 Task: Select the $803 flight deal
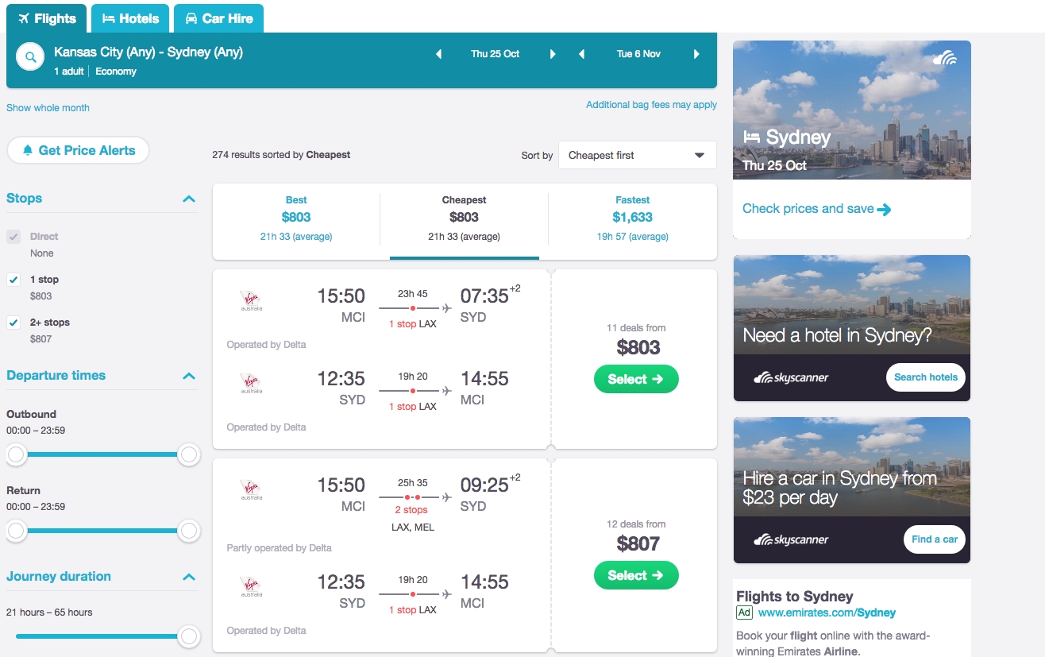(636, 379)
